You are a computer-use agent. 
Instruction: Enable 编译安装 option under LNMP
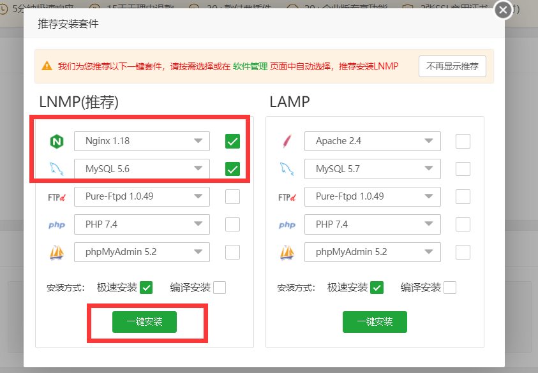coord(220,288)
